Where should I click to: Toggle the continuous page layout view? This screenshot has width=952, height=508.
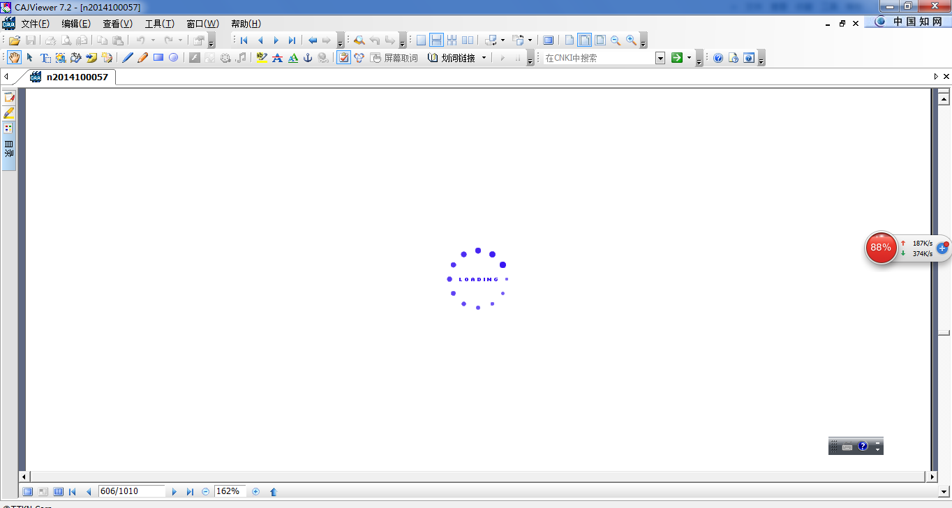[x=436, y=40]
